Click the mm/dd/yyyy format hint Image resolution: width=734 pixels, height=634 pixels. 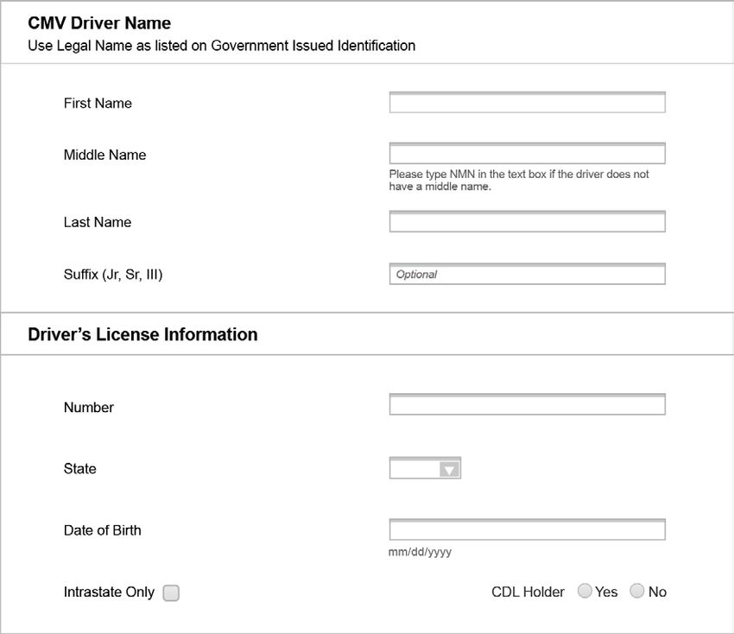click(x=420, y=552)
